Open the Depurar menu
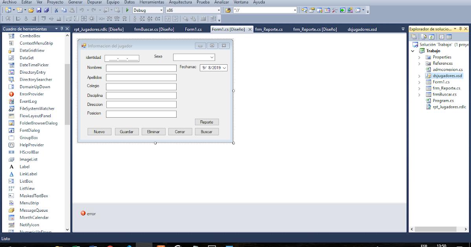 point(94,2)
